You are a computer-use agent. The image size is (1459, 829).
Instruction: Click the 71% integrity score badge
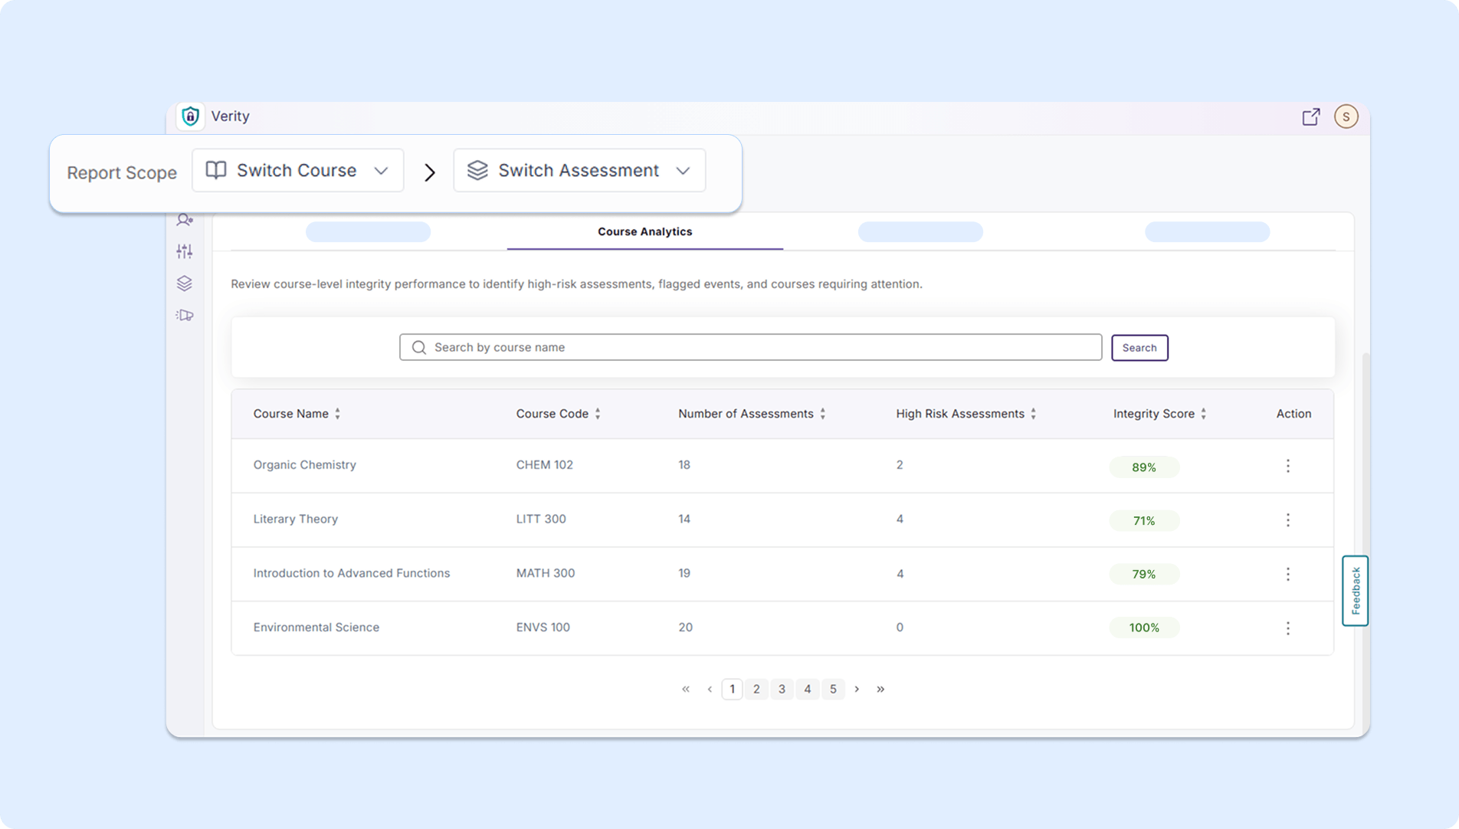tap(1143, 521)
